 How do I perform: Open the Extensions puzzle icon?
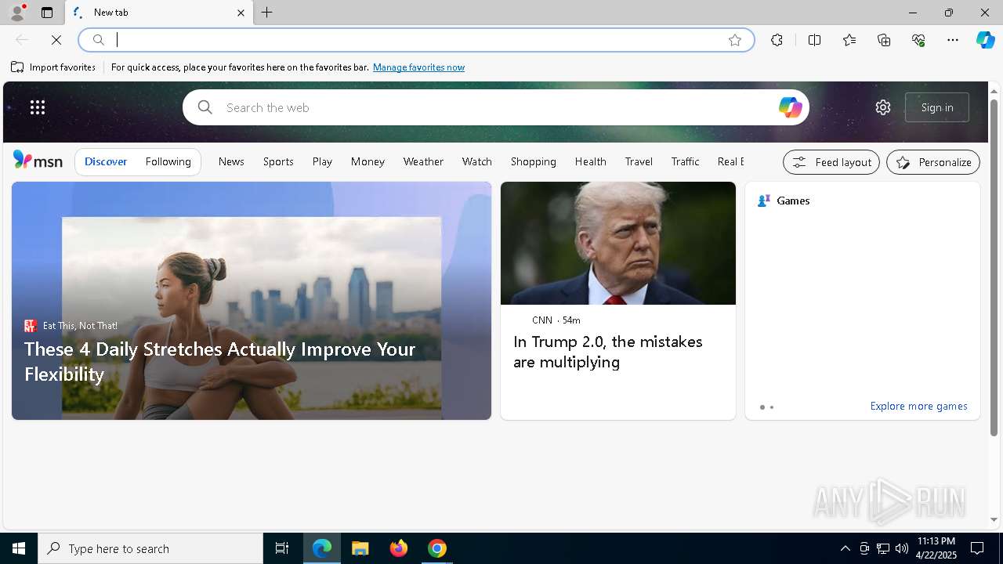tap(777, 40)
